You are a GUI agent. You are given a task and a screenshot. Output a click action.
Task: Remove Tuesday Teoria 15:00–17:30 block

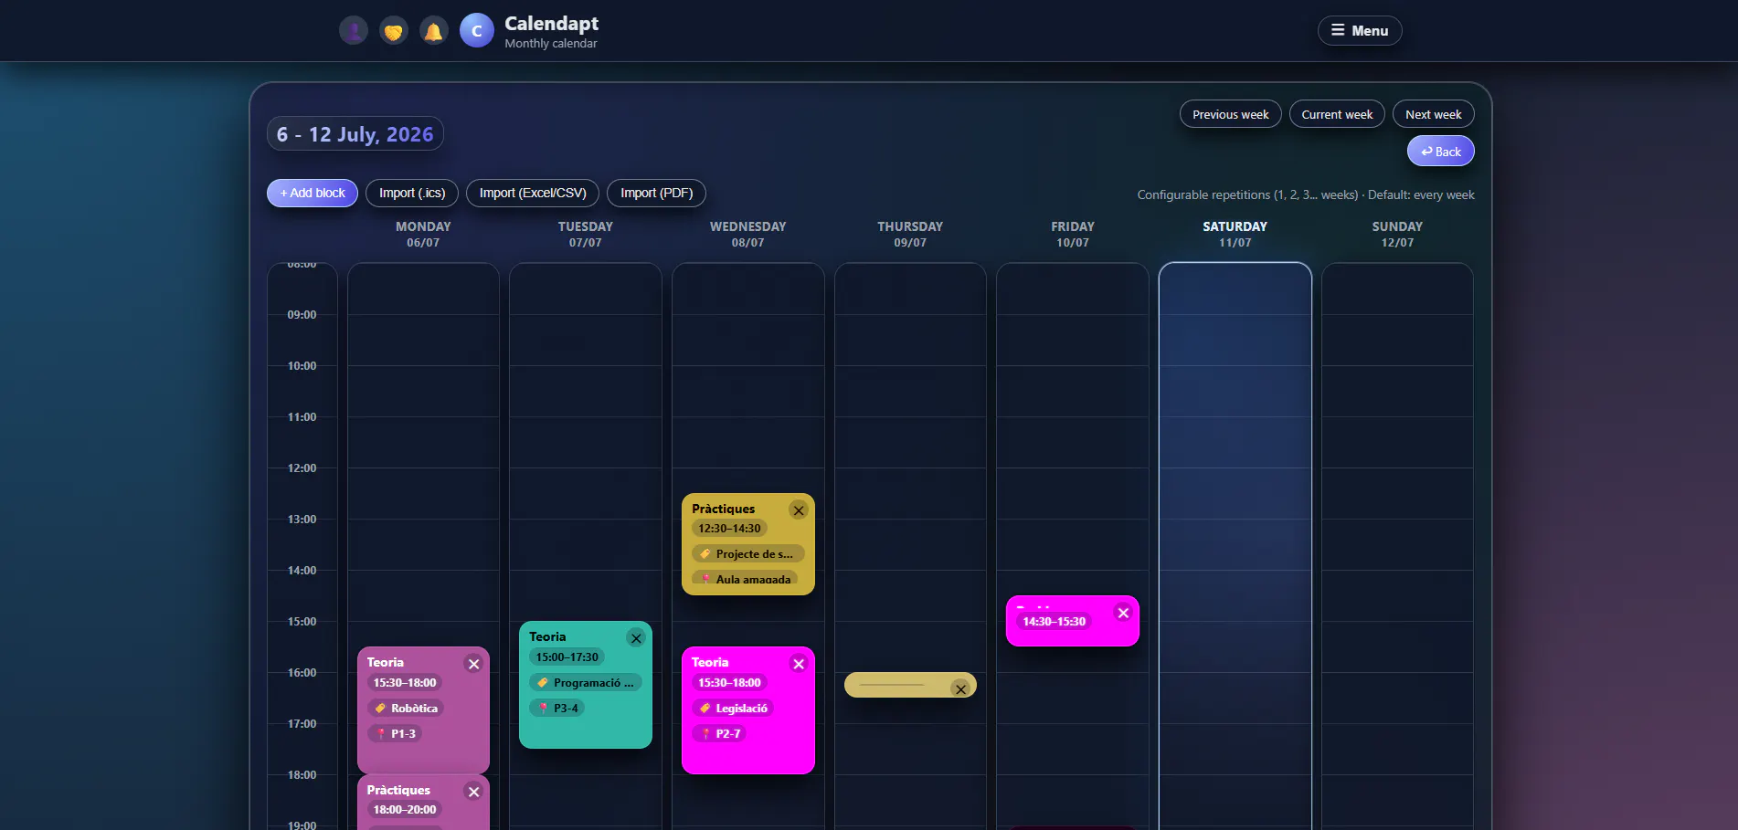(x=636, y=638)
